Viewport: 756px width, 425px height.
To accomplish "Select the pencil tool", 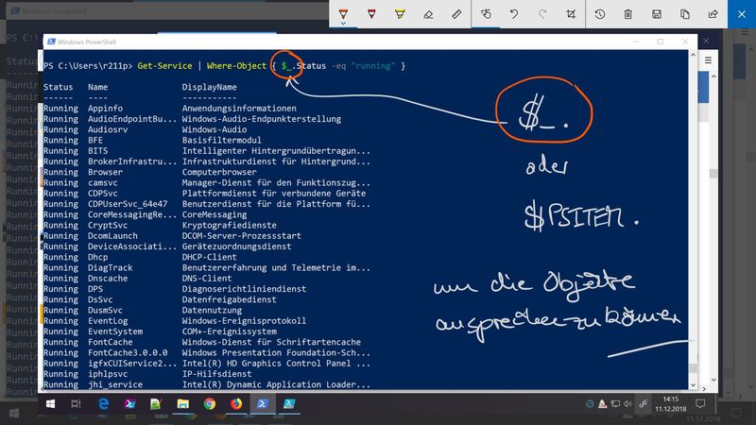I will 371,14.
